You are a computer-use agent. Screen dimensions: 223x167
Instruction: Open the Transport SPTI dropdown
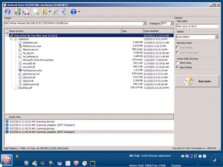point(172,23)
